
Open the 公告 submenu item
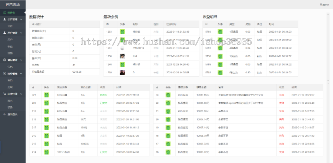tap(13, 26)
